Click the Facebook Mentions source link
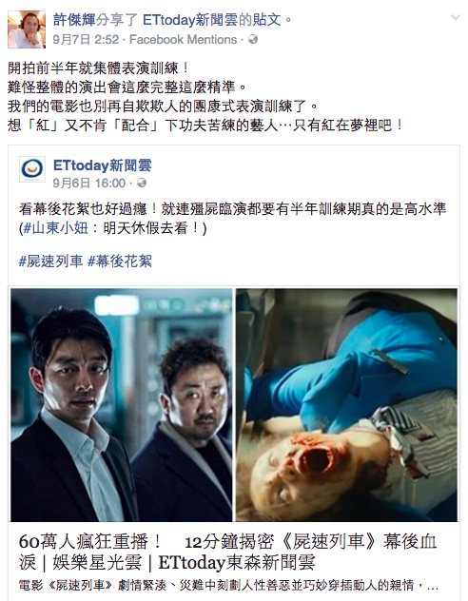The width and height of the screenshot is (468, 601). (184, 40)
